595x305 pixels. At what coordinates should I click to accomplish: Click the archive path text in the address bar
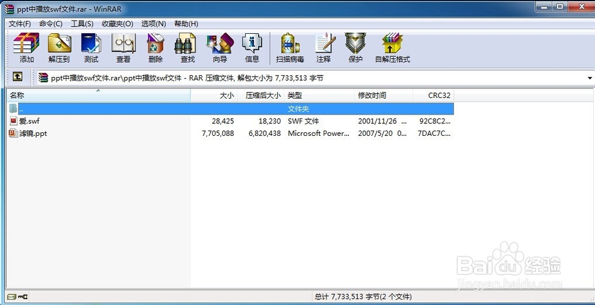[187, 78]
